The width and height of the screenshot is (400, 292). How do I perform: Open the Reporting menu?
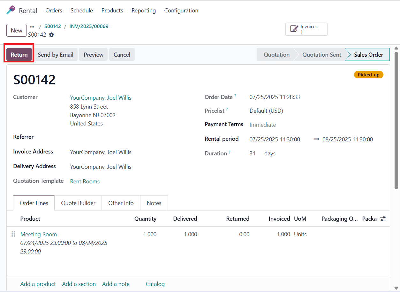[144, 11]
